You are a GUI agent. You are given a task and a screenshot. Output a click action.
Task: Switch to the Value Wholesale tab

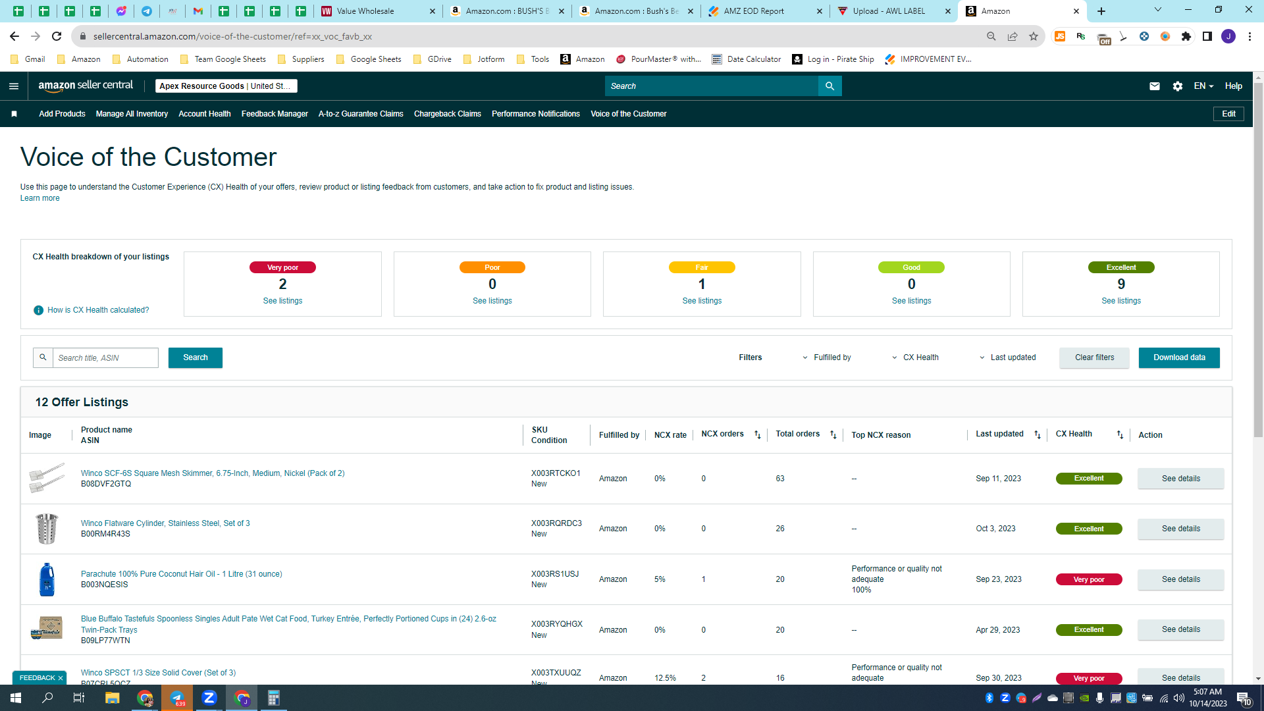click(x=378, y=11)
